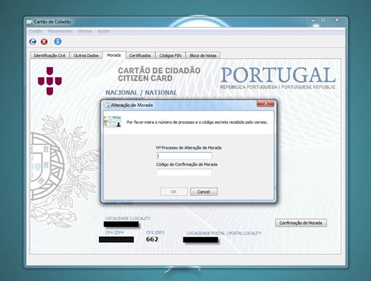Click Cartão de Cidadão title bar icon
The image size is (371, 281).
click(x=29, y=22)
